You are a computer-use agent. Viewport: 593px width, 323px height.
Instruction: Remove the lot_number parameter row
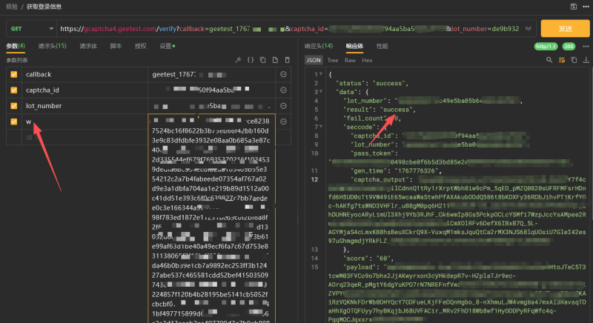click(x=283, y=106)
